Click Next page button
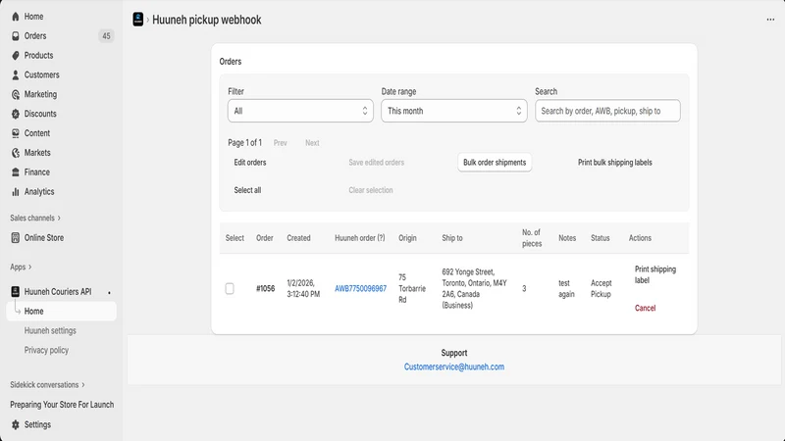Viewport: 785px width, 441px height. tap(312, 143)
